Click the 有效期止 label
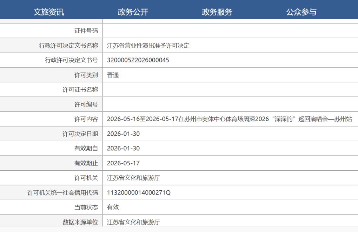The image size is (358, 232). point(86,163)
